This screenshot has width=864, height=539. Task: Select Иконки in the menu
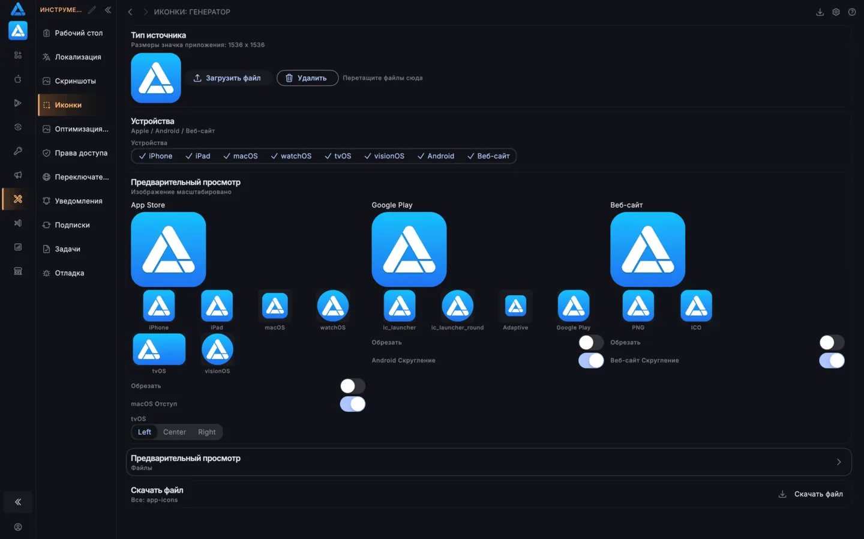(76, 105)
